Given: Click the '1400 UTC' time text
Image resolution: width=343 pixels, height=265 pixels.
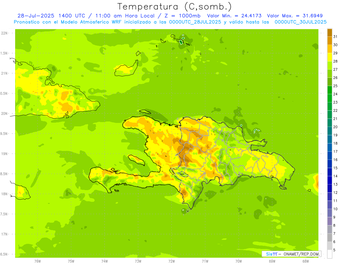Looking at the screenshot, I should pos(72,16).
